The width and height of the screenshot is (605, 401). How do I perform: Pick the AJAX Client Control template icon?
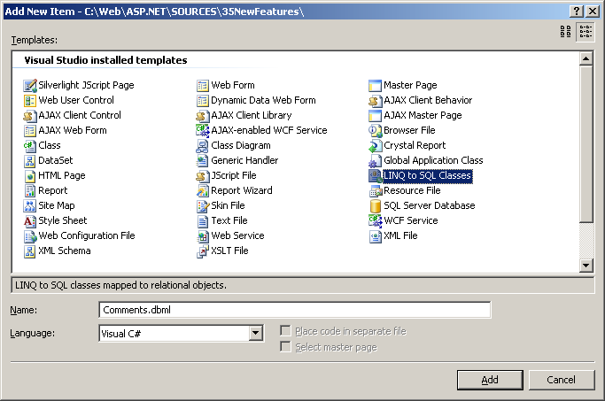30,115
